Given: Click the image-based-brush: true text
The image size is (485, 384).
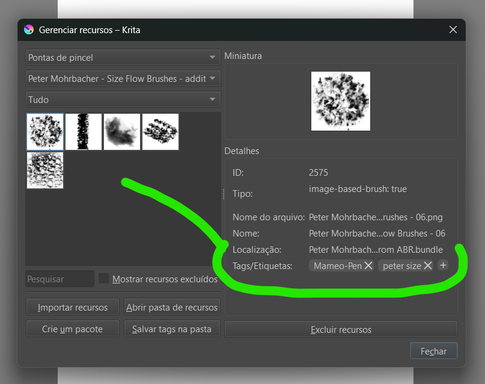Looking at the screenshot, I should click(x=358, y=189).
